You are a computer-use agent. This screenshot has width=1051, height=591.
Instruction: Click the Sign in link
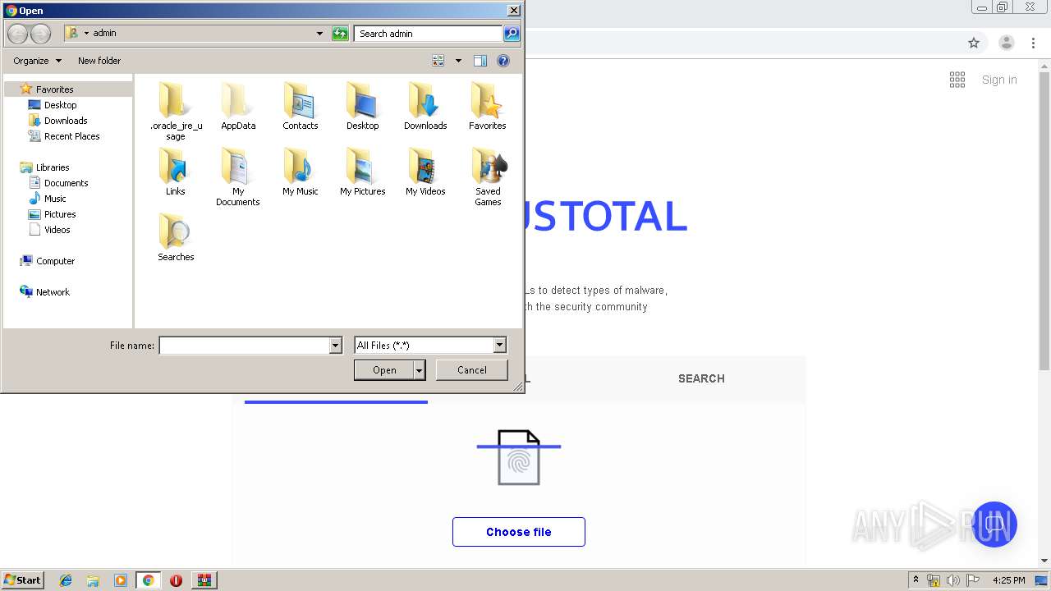[999, 80]
